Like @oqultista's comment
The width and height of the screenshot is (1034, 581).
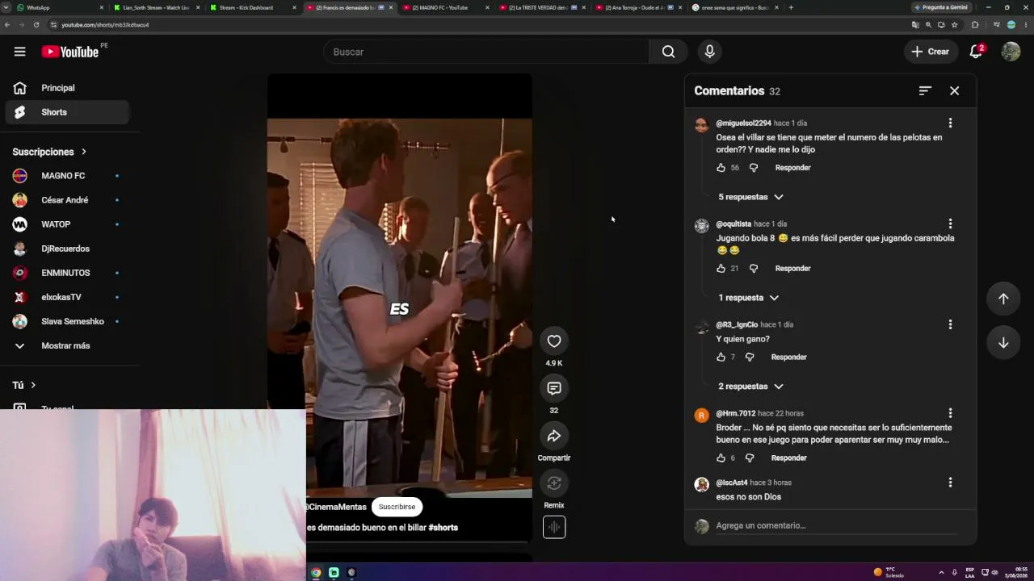pyautogui.click(x=721, y=269)
